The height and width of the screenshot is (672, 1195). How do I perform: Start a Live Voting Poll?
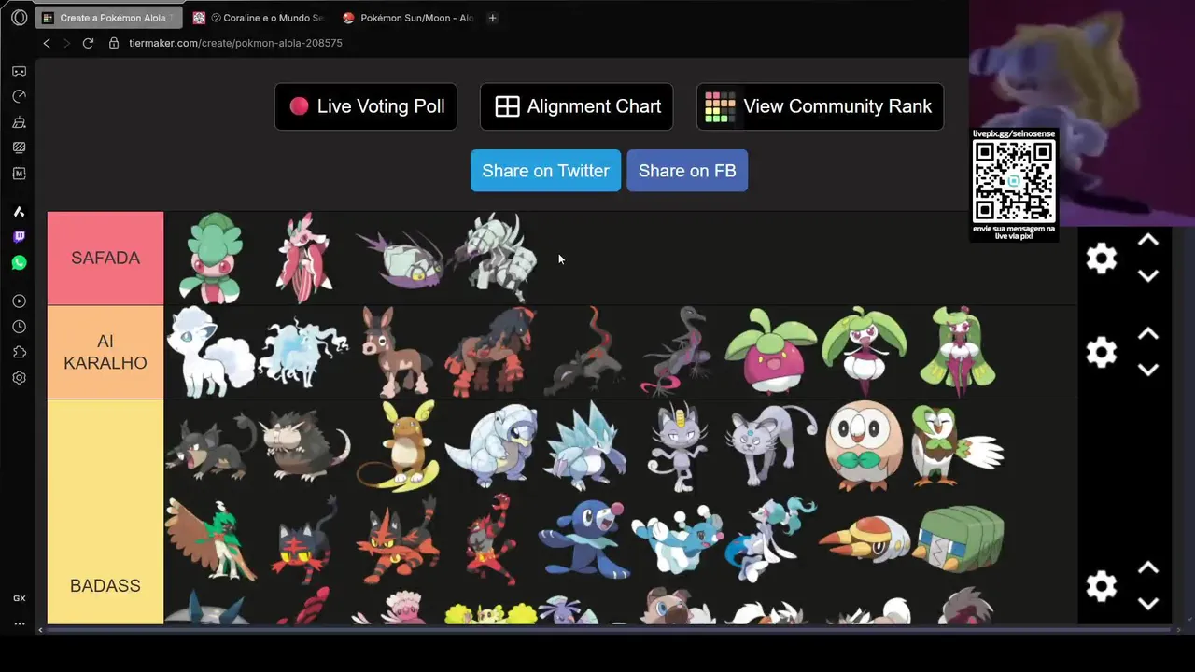(366, 106)
